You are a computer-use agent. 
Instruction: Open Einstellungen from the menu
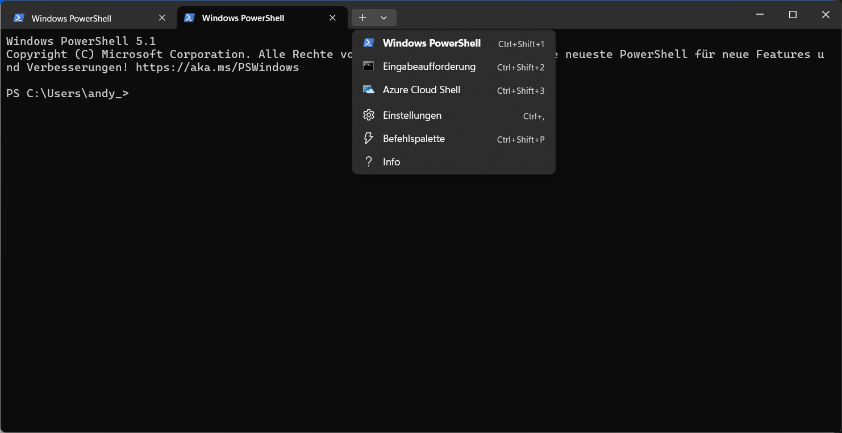(454, 115)
